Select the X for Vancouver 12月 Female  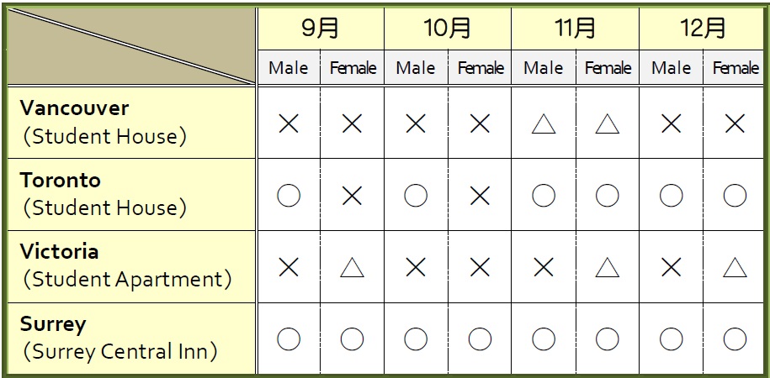(x=735, y=123)
